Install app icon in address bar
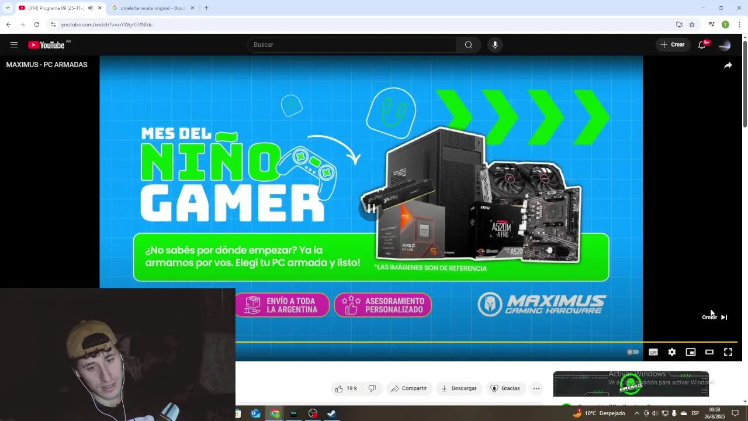 click(679, 25)
